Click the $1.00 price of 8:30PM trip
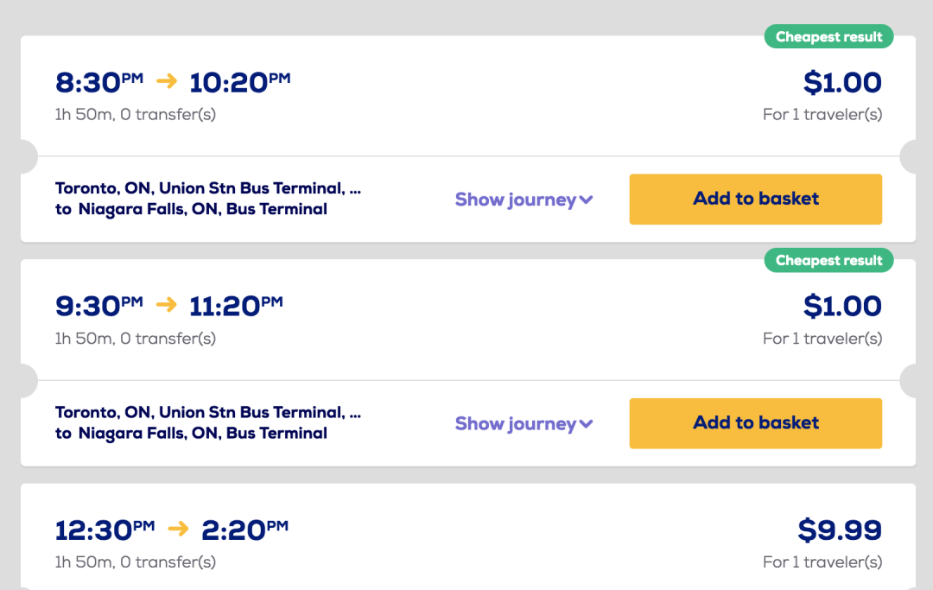The height and width of the screenshot is (590, 933). point(841,83)
